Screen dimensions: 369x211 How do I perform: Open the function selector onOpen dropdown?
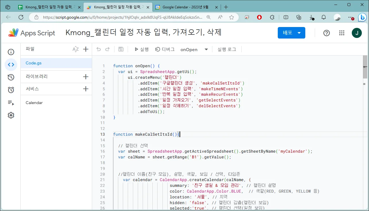pyautogui.click(x=194, y=49)
